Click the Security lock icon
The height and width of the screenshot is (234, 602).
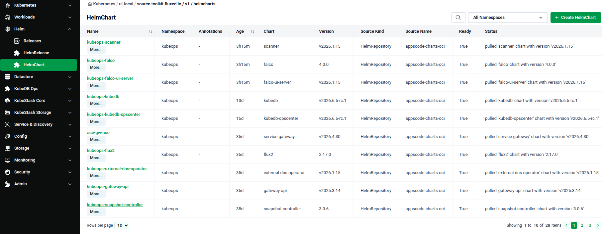coord(8,172)
